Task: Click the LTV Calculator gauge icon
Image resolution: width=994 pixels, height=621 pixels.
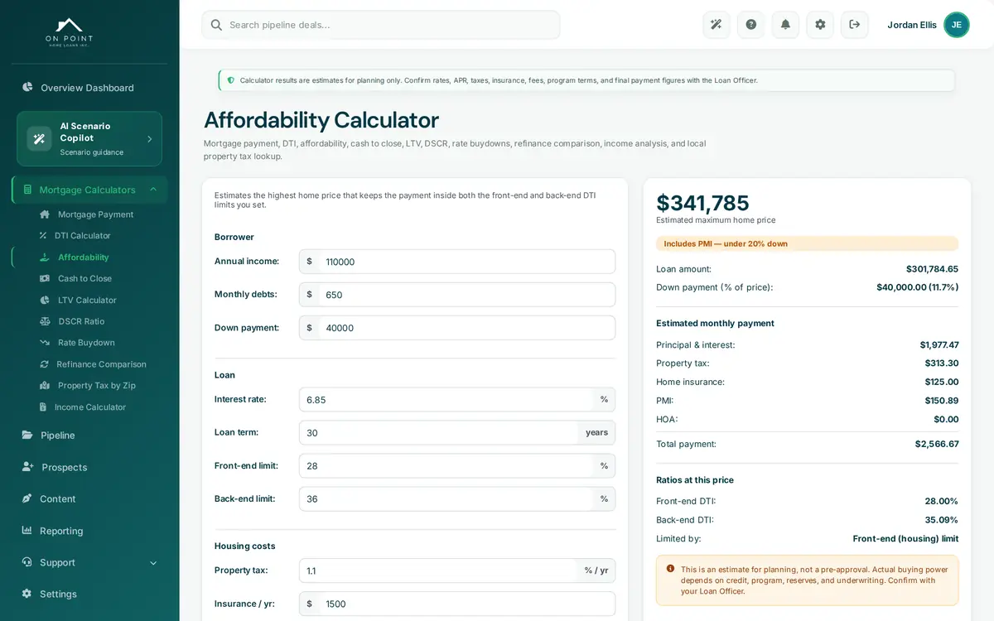Action: (45, 301)
